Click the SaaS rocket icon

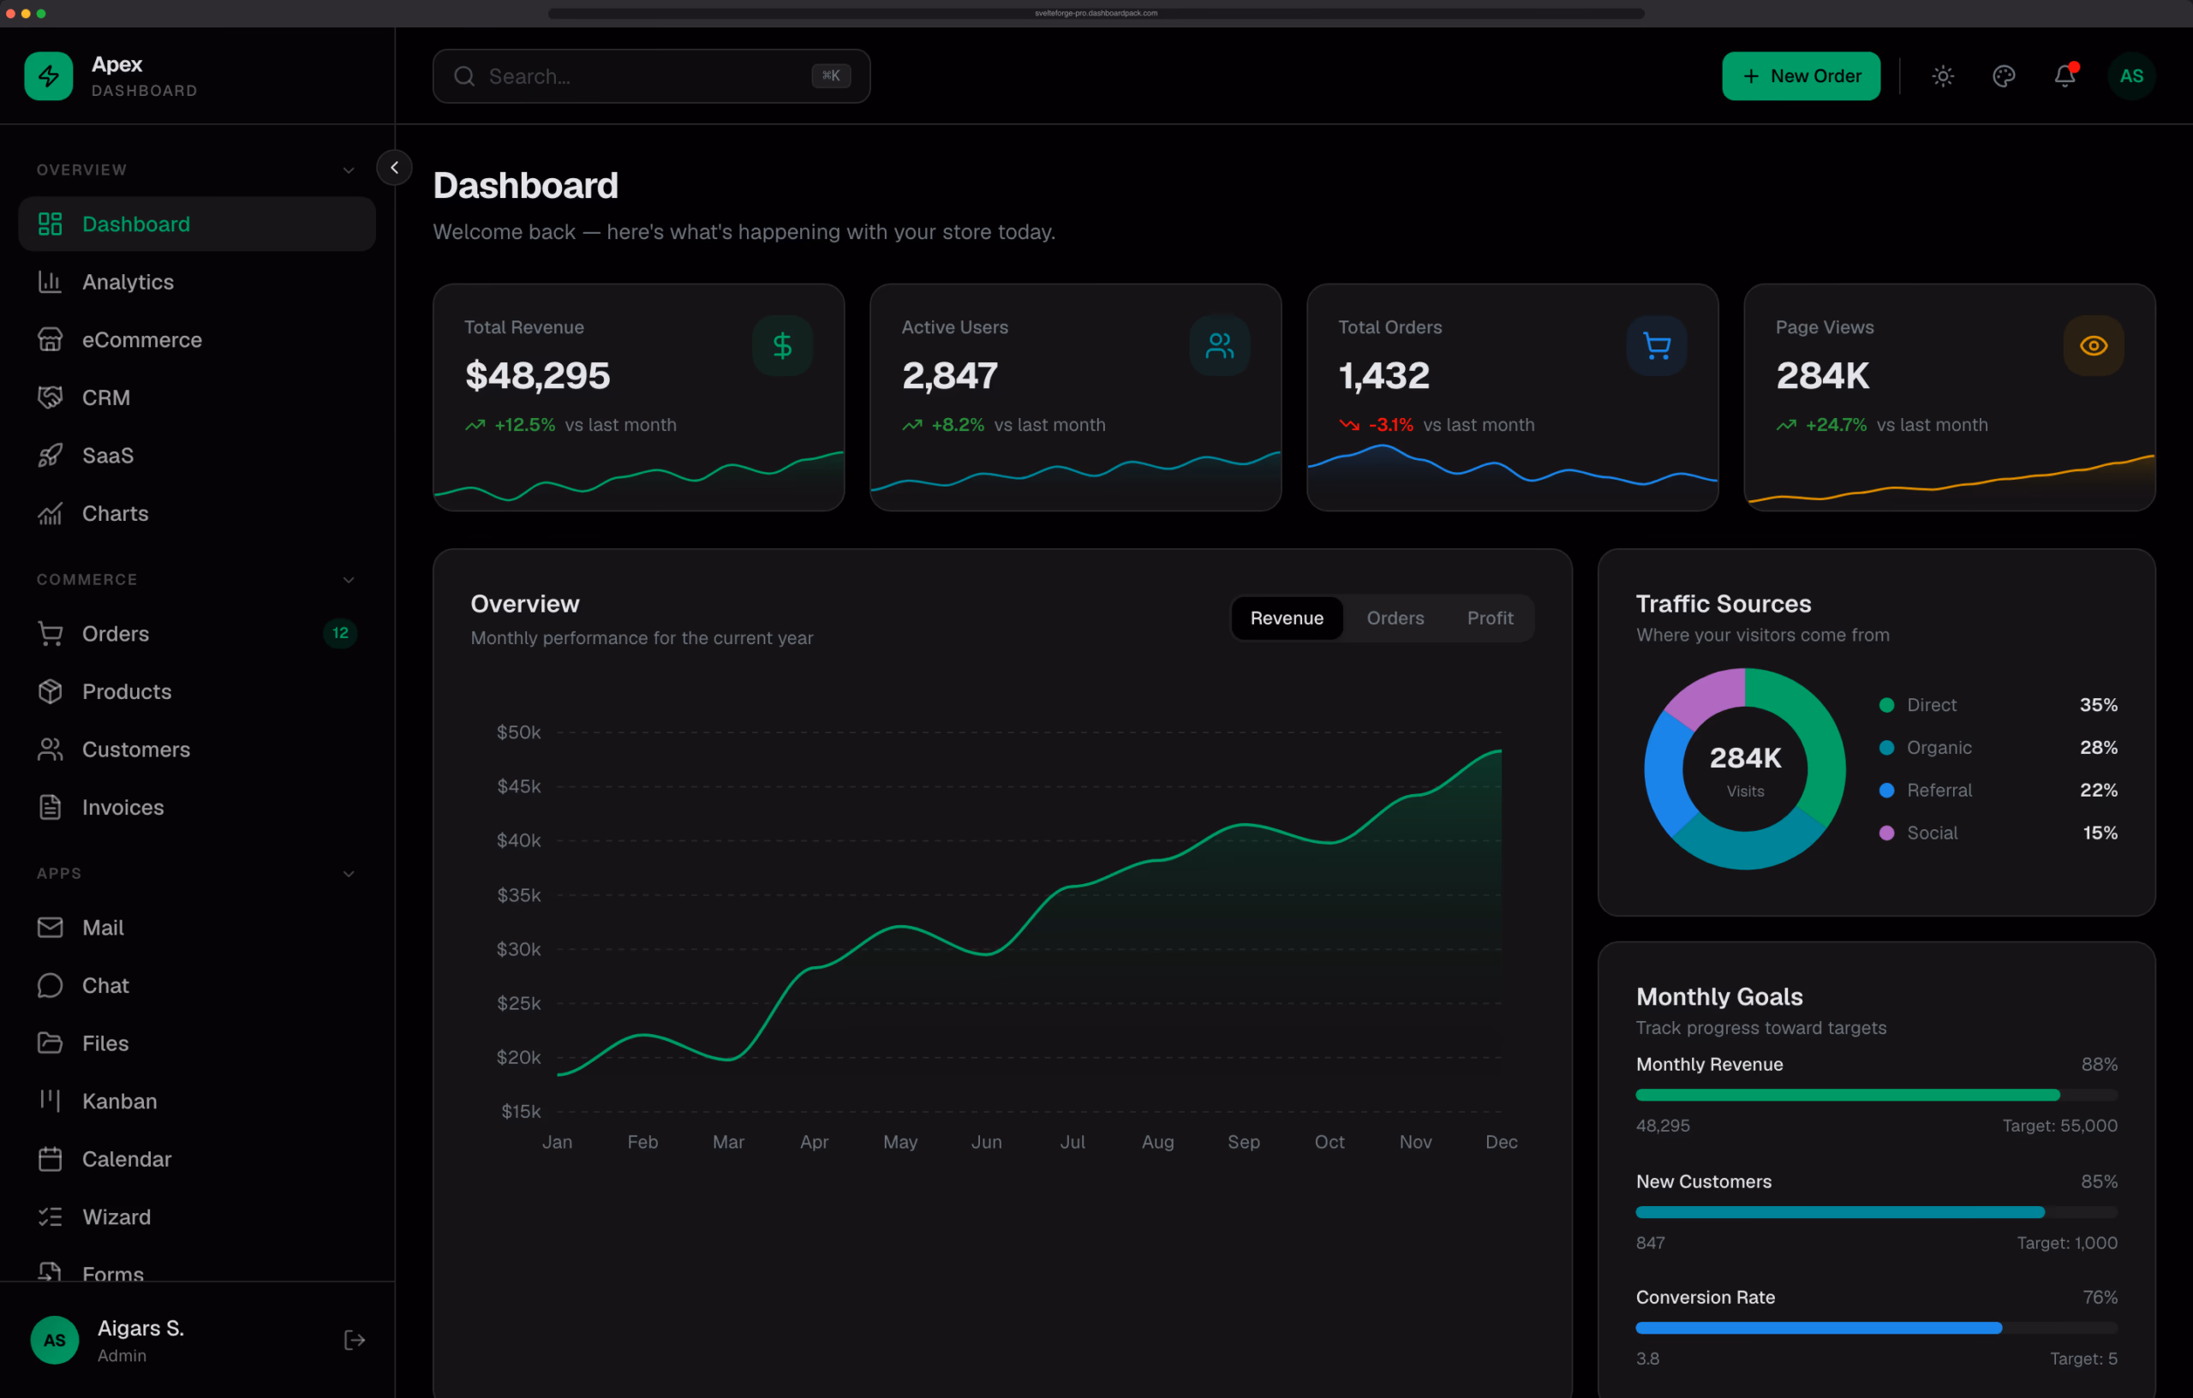(x=50, y=456)
